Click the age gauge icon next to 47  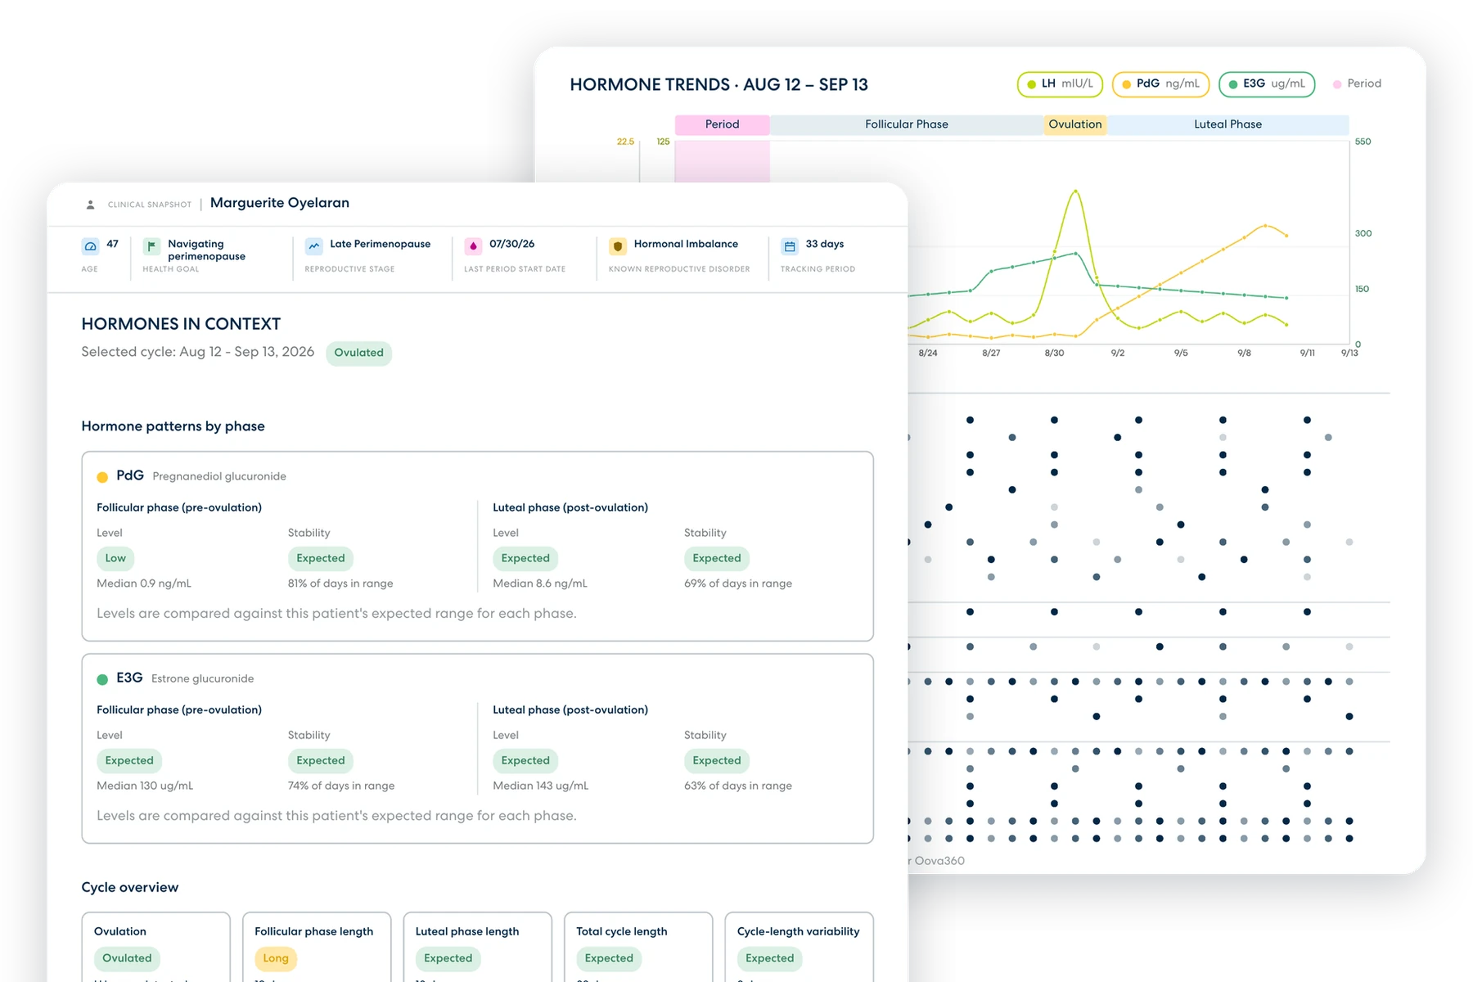pos(91,245)
